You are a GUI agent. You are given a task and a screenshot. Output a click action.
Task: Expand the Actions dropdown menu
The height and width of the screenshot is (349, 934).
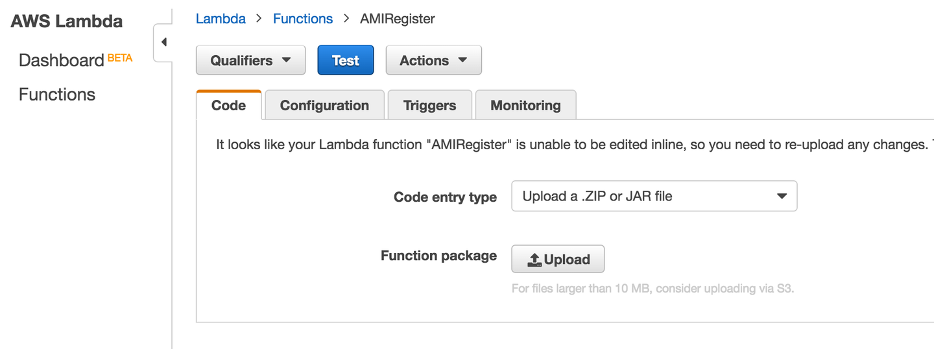tap(433, 60)
